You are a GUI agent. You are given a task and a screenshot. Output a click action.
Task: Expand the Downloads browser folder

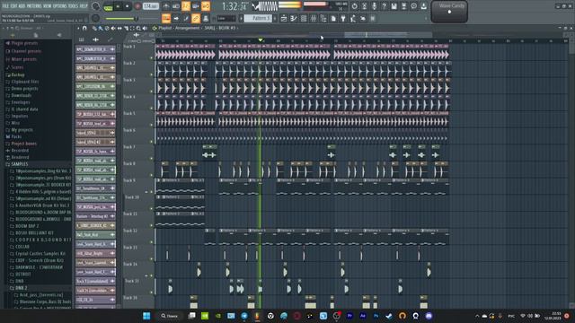pyautogui.click(x=22, y=95)
